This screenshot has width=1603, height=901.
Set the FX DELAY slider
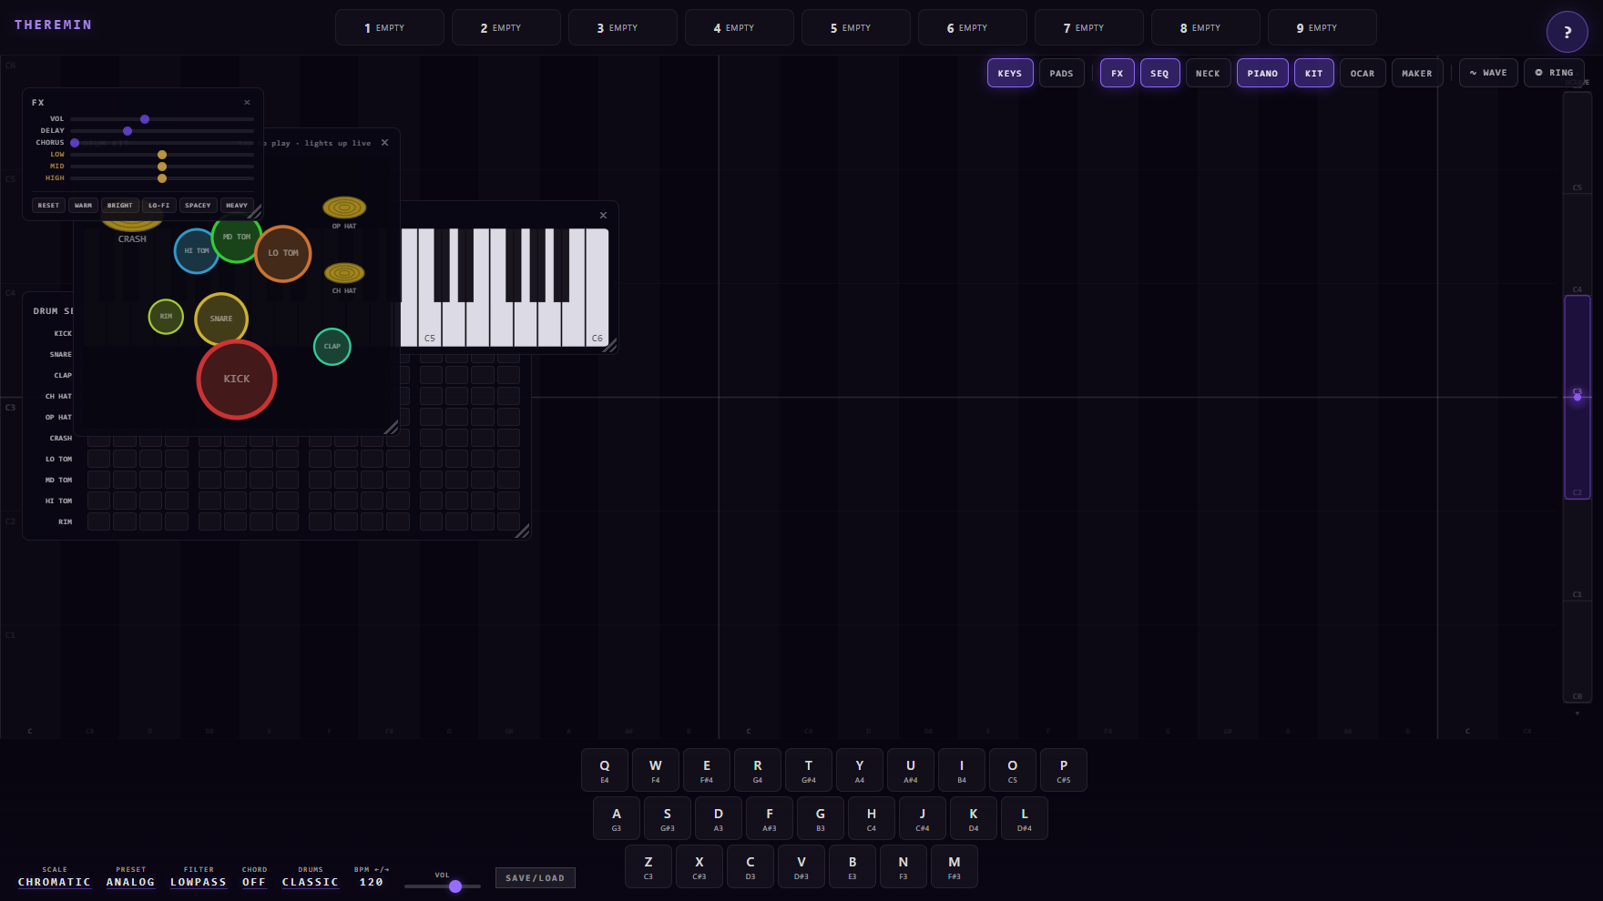[162, 131]
